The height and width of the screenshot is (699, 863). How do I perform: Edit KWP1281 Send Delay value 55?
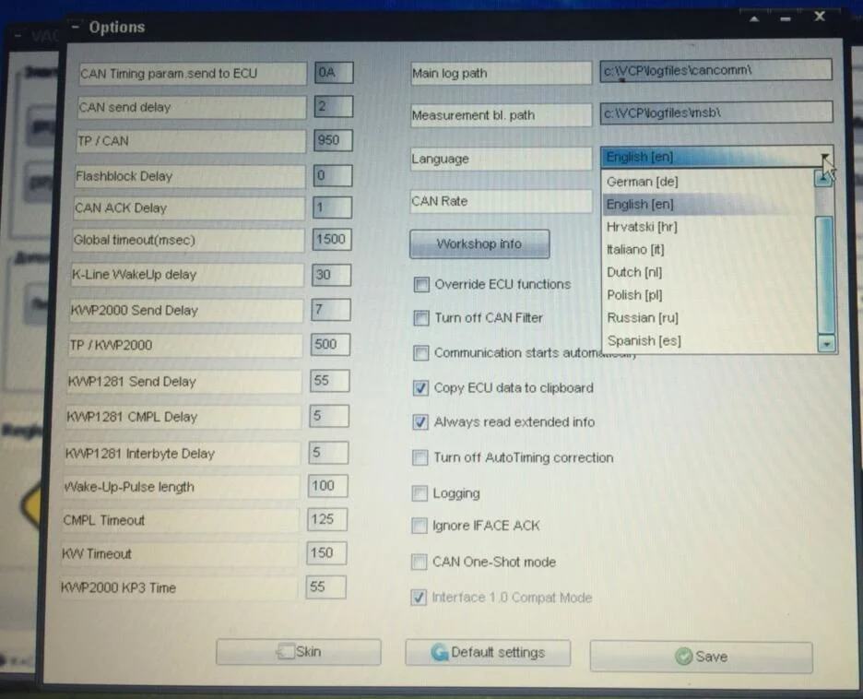click(x=330, y=380)
